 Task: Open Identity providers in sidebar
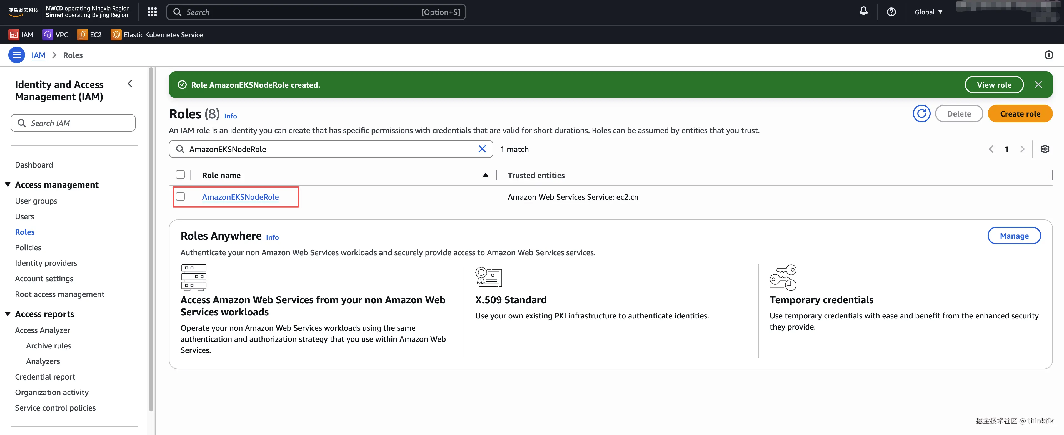click(x=46, y=263)
